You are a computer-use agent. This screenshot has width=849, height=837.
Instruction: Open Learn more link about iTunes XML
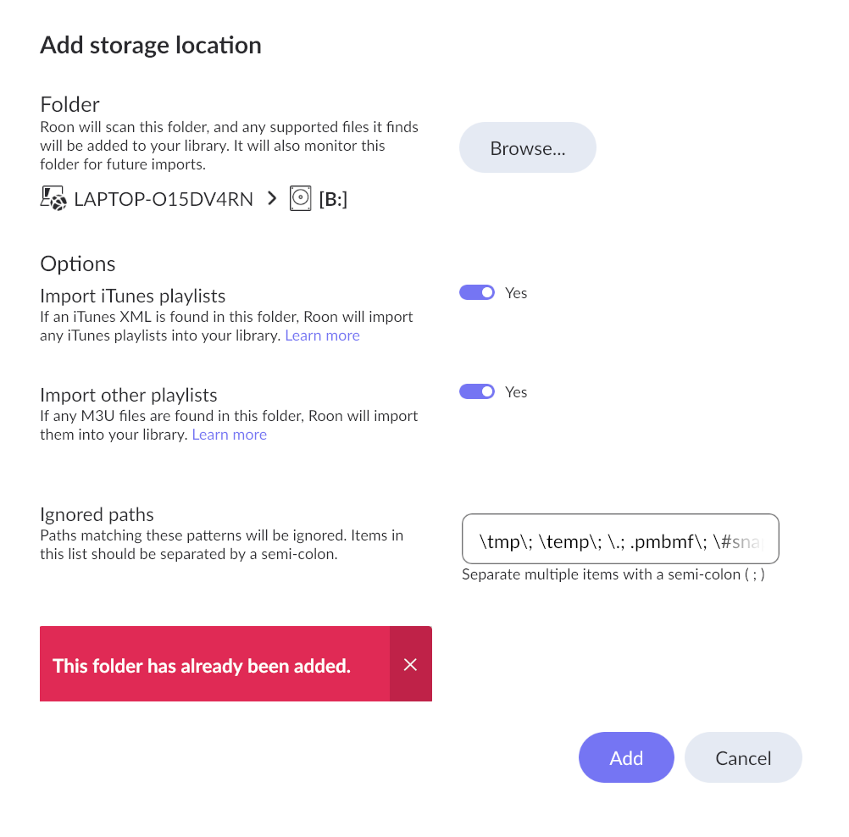[322, 335]
